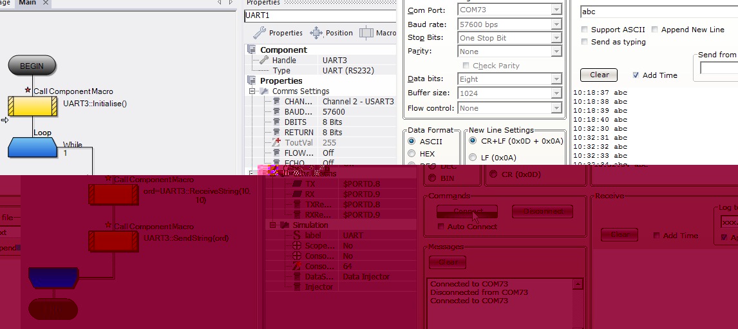
Task: Select the blue Loop While block
Action: [32, 147]
